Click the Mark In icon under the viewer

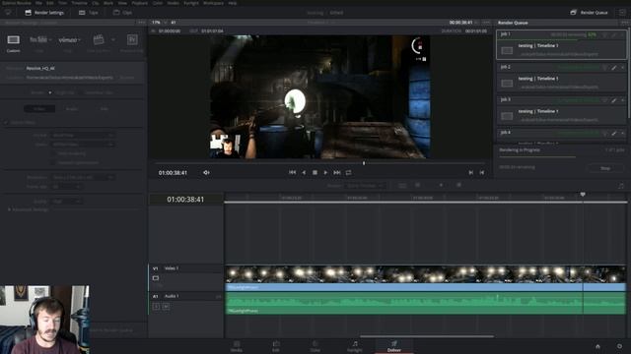pyautogui.click(x=471, y=173)
